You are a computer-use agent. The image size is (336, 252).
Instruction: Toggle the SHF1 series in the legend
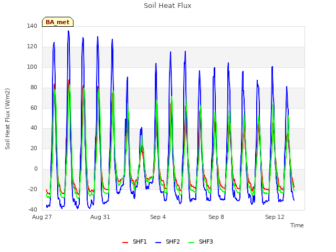click(134, 242)
